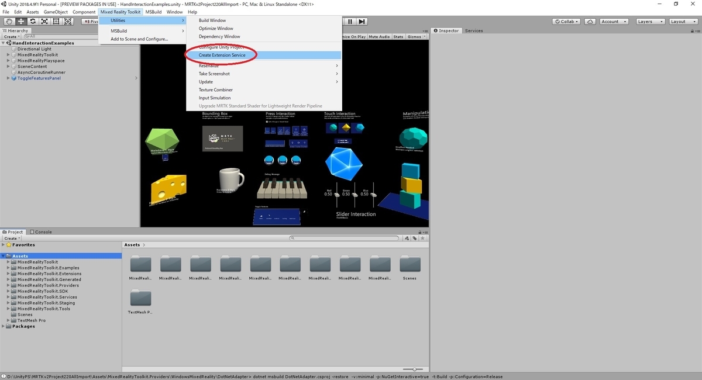The width and height of the screenshot is (702, 380).
Task: Choose Dependency Window menu entry
Action: point(264,36)
